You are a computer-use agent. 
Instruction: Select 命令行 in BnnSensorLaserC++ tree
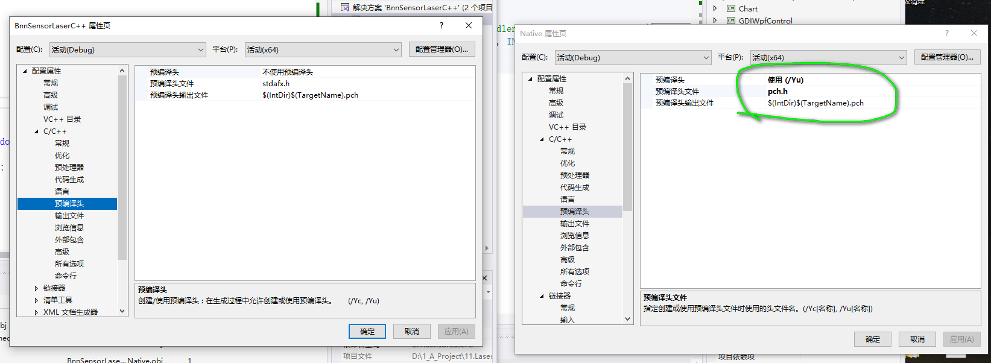pyautogui.click(x=66, y=276)
